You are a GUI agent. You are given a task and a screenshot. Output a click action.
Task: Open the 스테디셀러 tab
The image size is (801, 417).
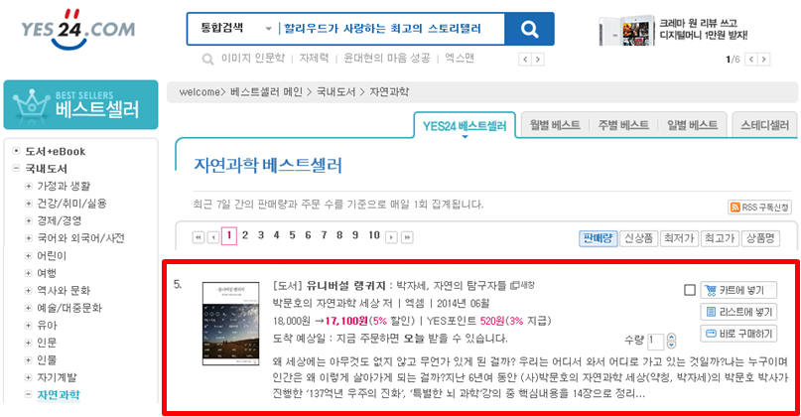click(x=764, y=125)
